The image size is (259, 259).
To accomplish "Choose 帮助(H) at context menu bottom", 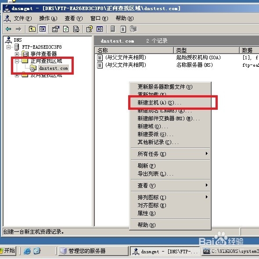I will 170,225.
